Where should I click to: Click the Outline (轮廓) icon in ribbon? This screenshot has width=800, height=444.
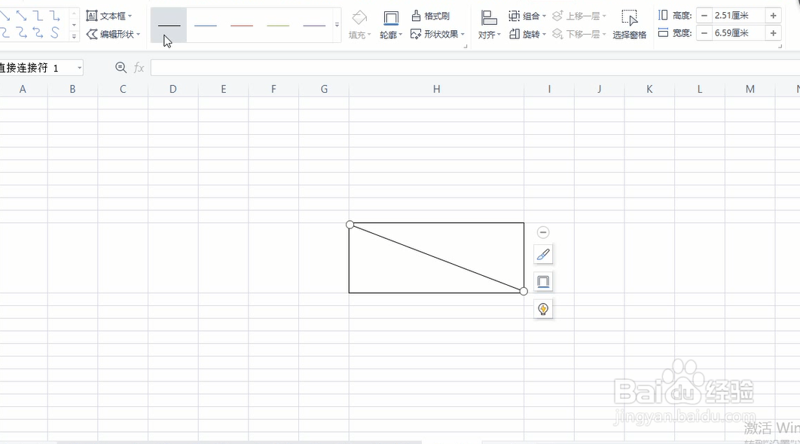click(x=391, y=18)
